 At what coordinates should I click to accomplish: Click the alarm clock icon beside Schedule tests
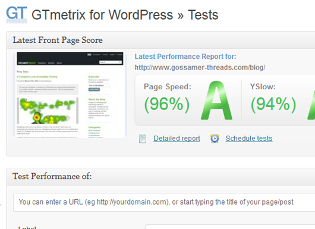click(x=215, y=139)
